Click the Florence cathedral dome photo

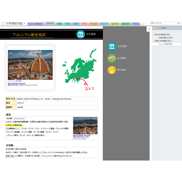point(30,65)
